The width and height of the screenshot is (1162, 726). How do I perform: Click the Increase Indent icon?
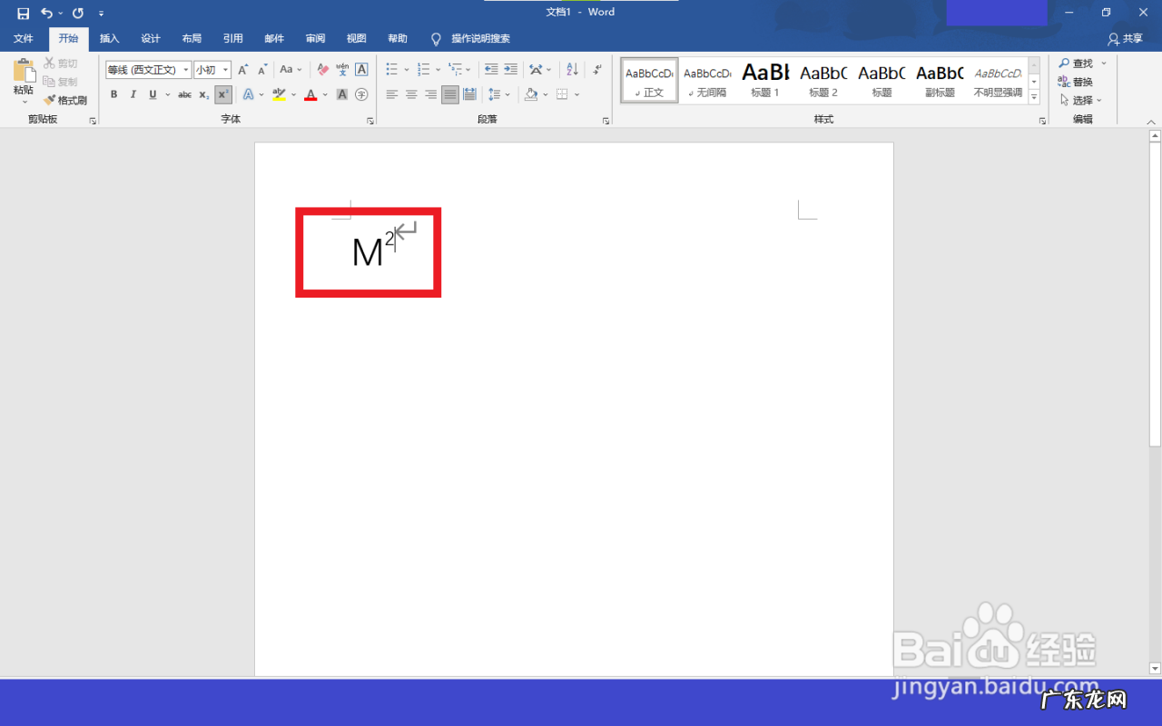click(511, 70)
